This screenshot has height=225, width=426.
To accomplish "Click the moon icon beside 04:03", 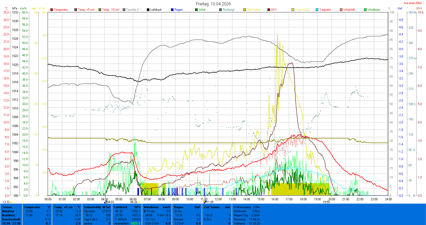I will tap(105, 202).
